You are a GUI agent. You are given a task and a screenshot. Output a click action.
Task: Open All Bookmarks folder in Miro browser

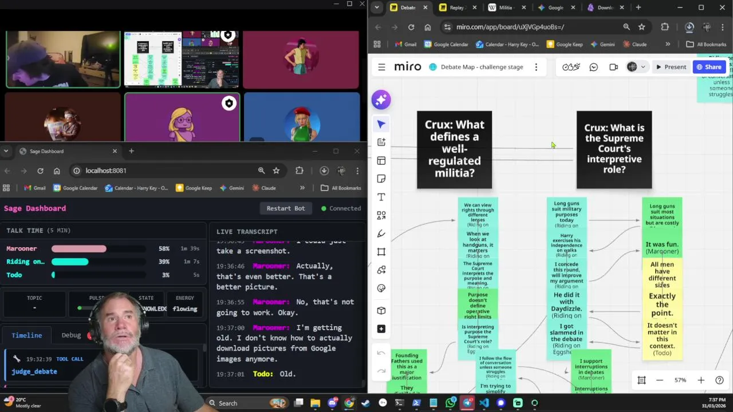706,44
